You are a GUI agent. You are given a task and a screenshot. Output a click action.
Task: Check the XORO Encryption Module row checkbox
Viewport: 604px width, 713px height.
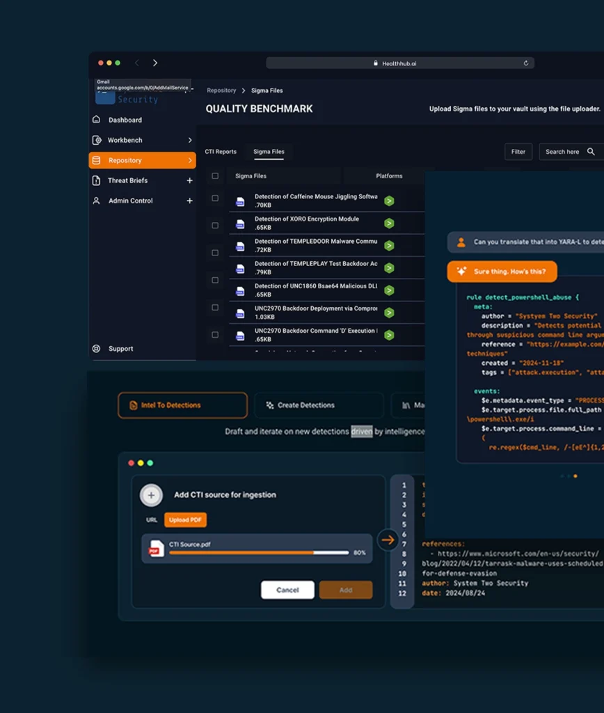(215, 226)
